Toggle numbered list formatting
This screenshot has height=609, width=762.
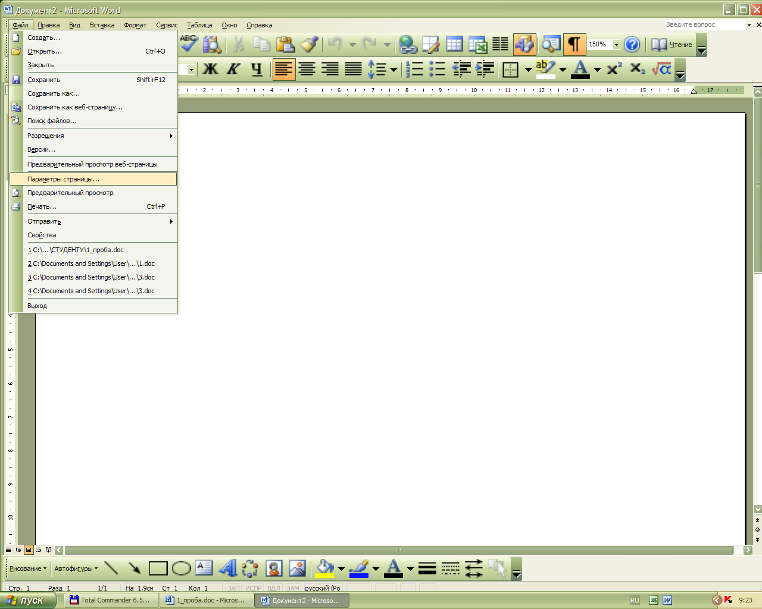[414, 69]
